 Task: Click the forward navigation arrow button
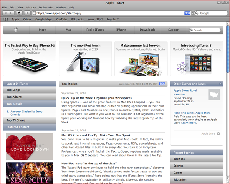coord(11,13)
